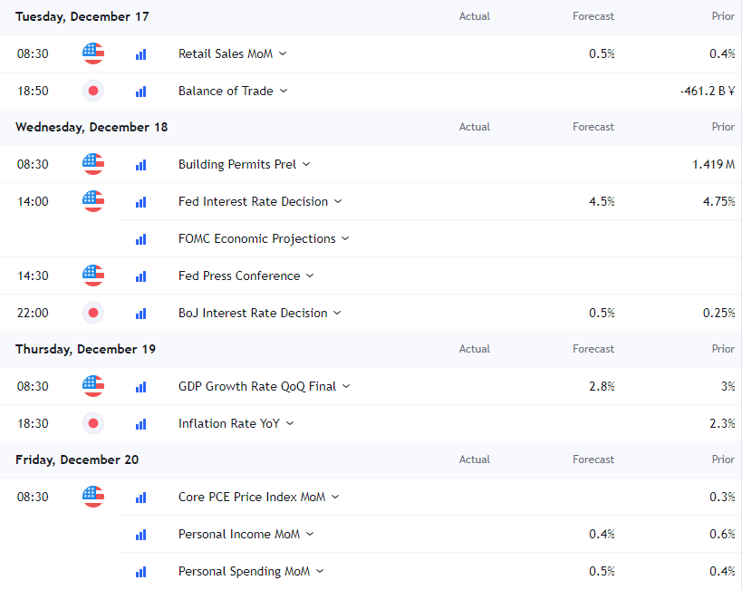Click US flag icon beside Retail Sales MoM

click(92, 53)
